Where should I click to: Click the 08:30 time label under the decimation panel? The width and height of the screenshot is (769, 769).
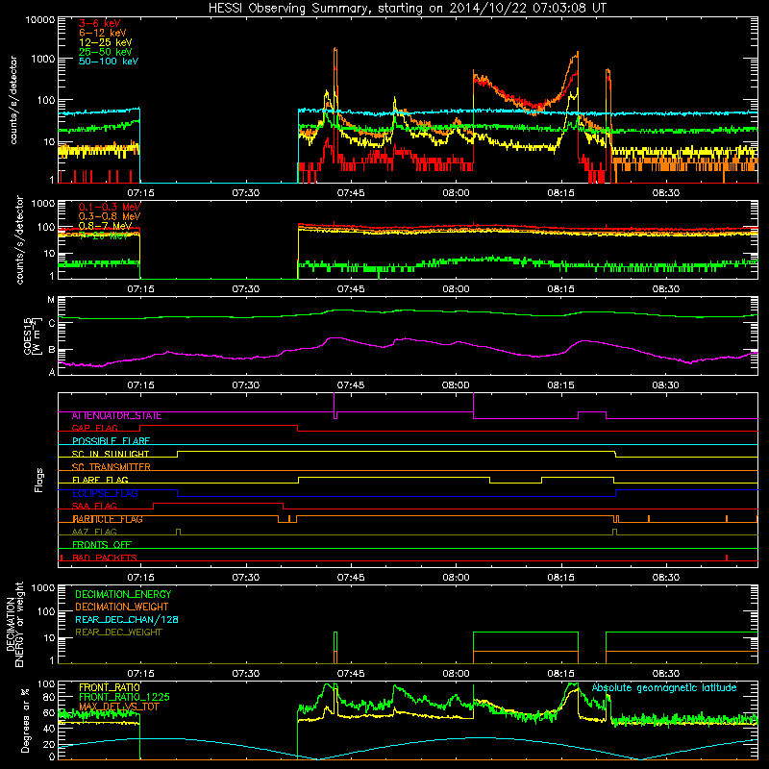(x=665, y=674)
